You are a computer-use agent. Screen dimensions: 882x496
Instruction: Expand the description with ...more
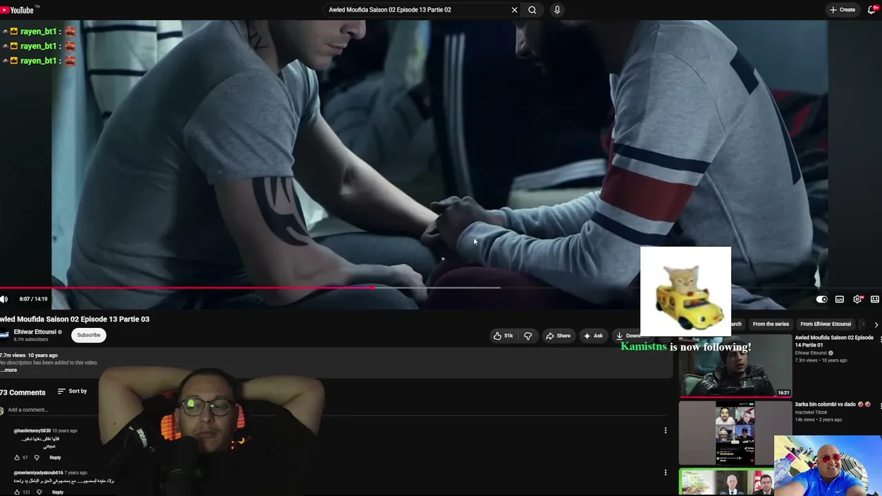click(x=9, y=370)
